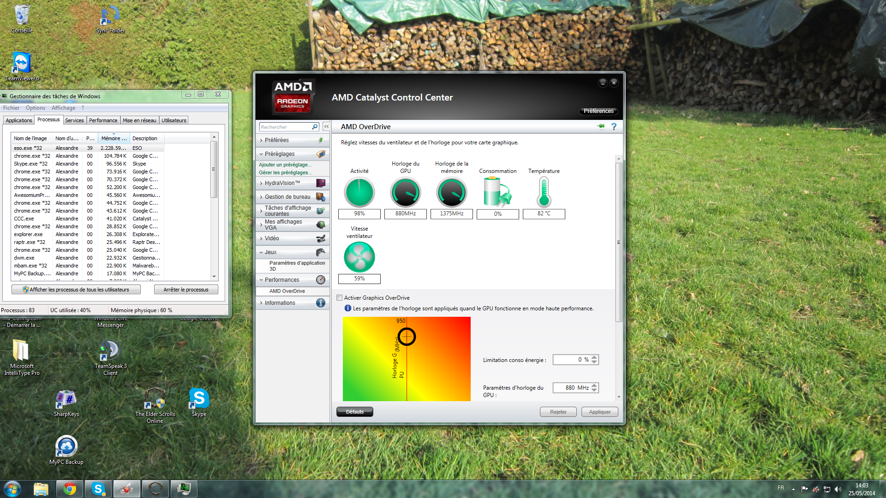
Task: Switch to the Performance tab
Action: click(x=103, y=120)
